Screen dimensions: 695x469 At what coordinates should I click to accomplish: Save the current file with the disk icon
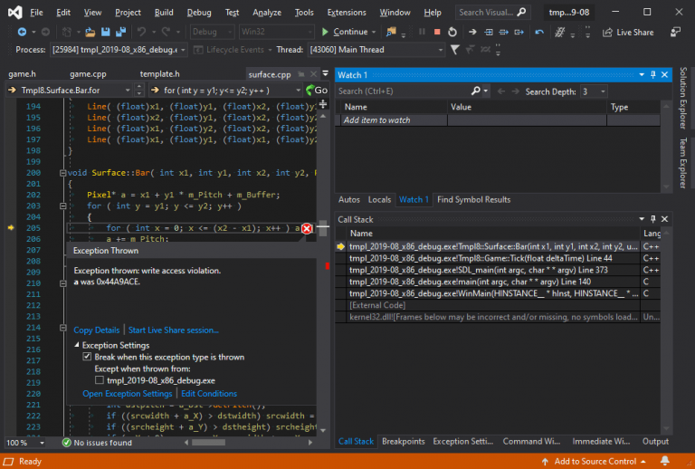click(x=106, y=32)
